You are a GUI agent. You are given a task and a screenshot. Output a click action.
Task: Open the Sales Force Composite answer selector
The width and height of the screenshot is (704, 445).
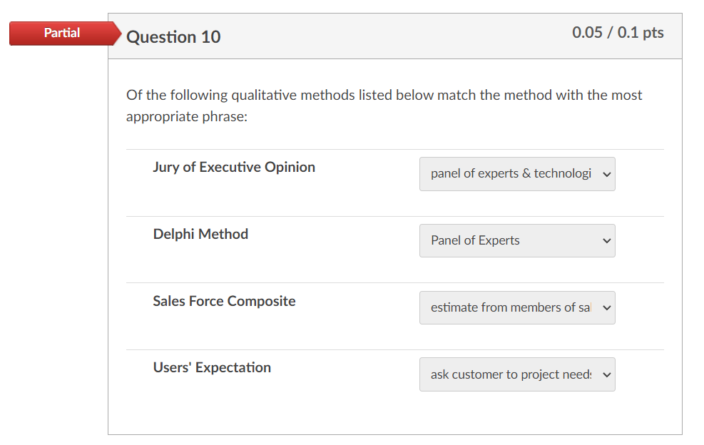click(517, 307)
